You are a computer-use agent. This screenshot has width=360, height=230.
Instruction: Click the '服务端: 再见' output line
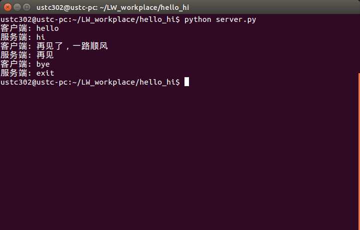click(x=27, y=55)
